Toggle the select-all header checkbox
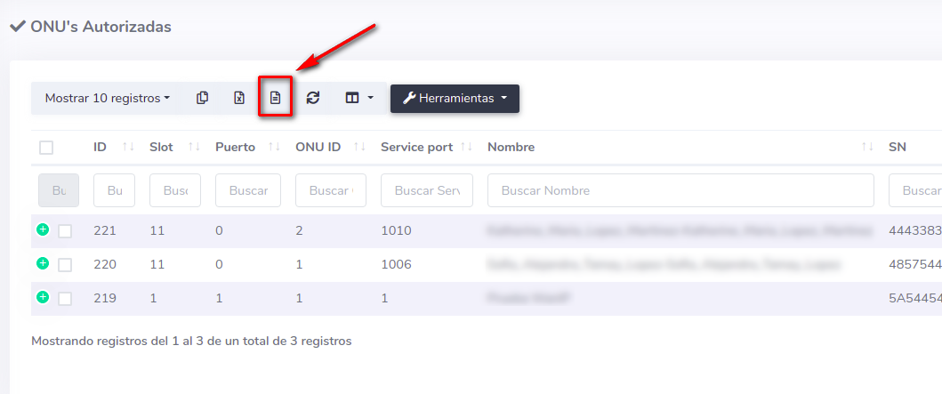Screen dimensions: 942x394 coord(46,148)
